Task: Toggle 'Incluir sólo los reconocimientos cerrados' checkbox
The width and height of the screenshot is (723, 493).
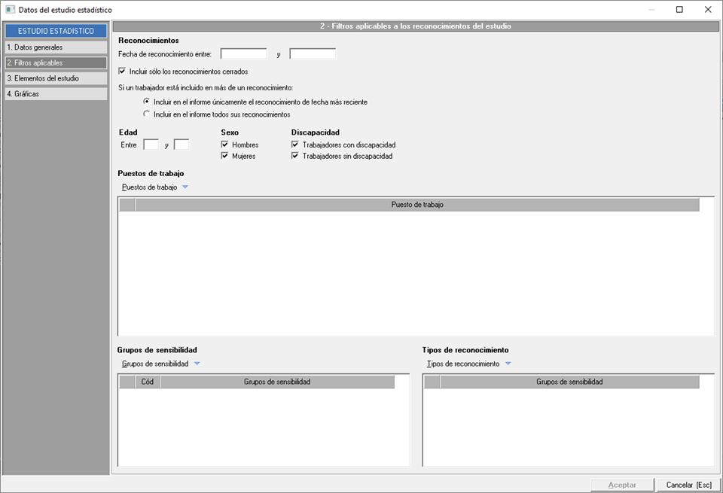Action: pos(123,72)
